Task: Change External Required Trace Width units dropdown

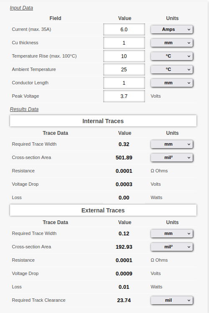Action: (172, 233)
